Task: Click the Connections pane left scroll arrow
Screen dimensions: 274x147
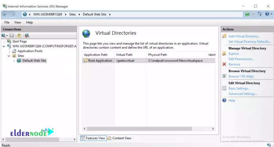Action: tap(3, 140)
